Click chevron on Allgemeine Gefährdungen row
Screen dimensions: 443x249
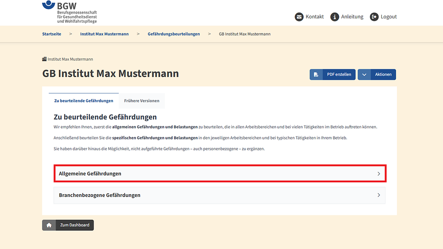pyautogui.click(x=379, y=174)
